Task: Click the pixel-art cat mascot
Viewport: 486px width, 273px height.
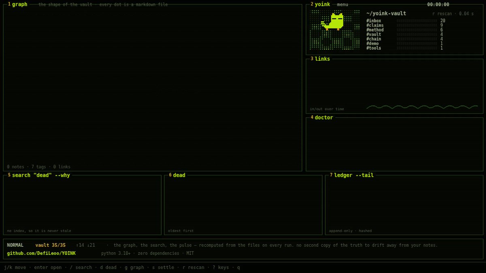Action: tap(333, 22)
